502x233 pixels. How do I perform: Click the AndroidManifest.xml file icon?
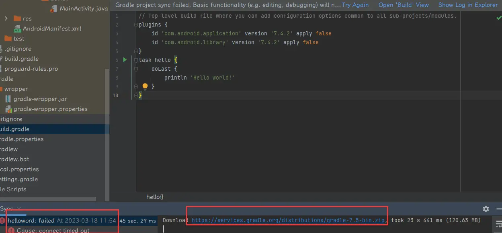tap(17, 29)
